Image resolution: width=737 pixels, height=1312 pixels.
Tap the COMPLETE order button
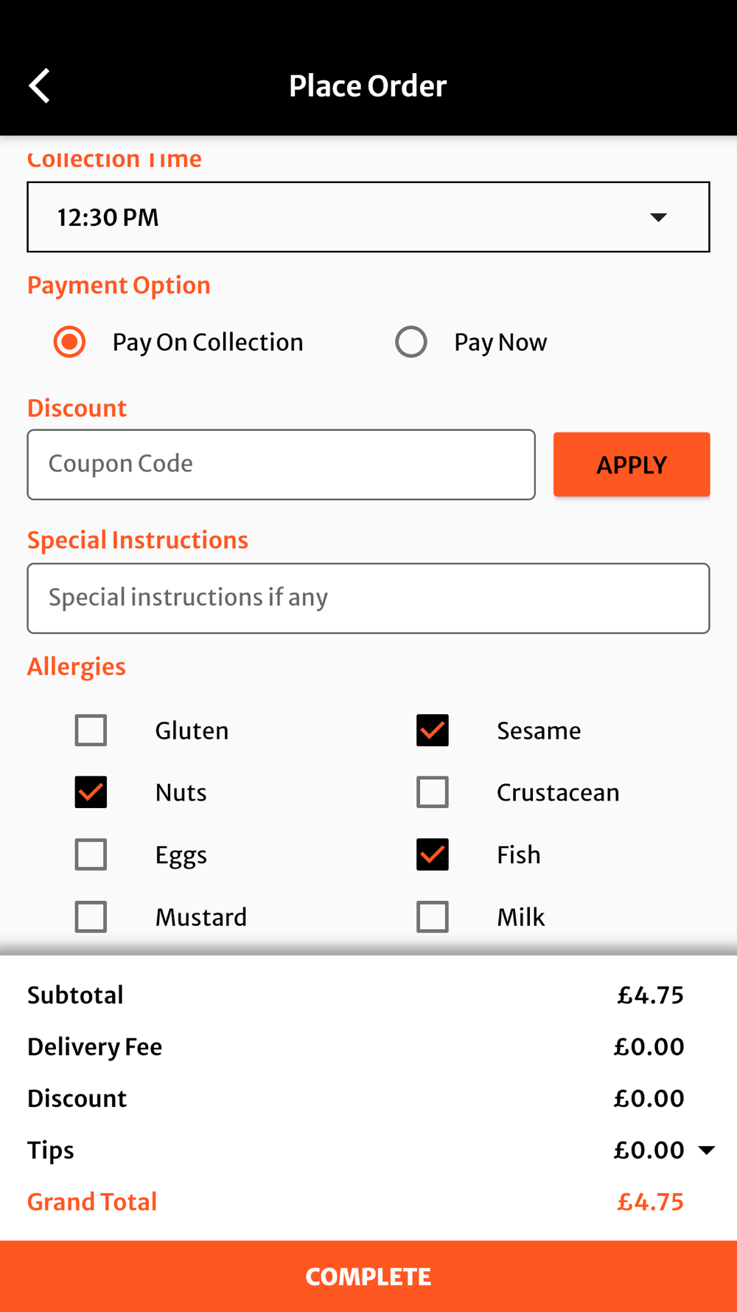[x=368, y=1277]
